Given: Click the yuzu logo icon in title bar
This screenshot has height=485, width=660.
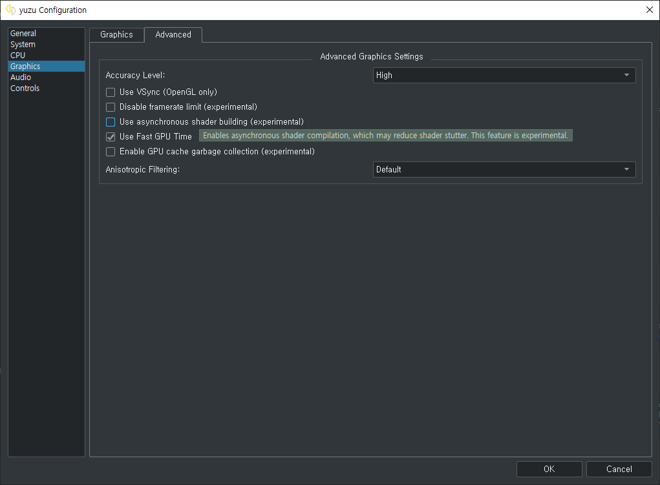Looking at the screenshot, I should point(11,10).
